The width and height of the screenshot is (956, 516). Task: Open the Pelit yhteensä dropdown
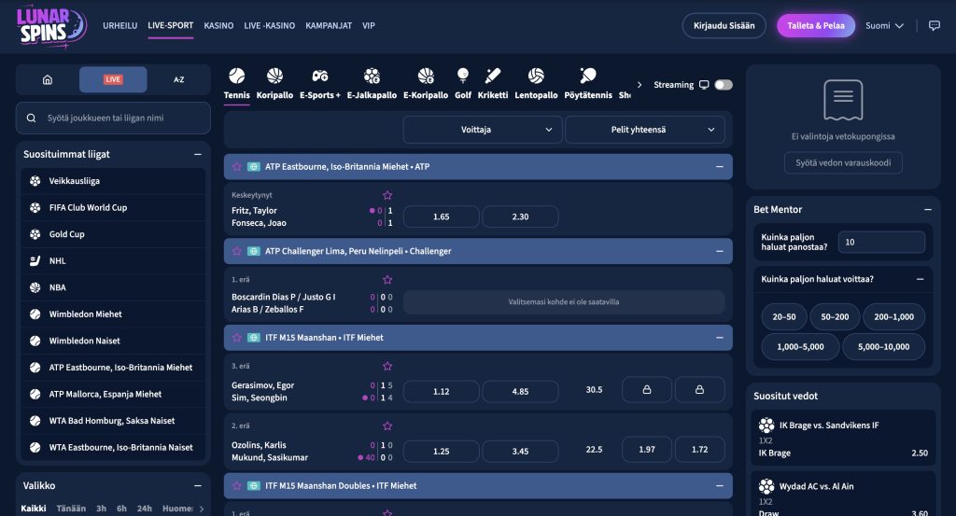click(x=644, y=130)
